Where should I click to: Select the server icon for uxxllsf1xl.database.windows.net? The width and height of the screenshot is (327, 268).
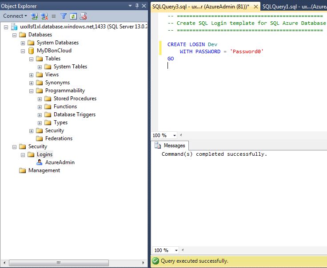click(x=14, y=27)
